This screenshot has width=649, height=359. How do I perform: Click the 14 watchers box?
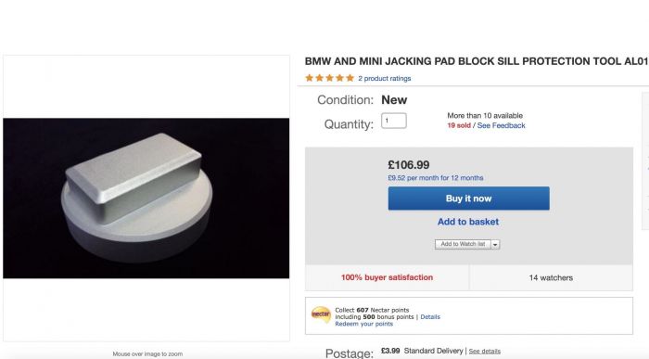coord(551,277)
